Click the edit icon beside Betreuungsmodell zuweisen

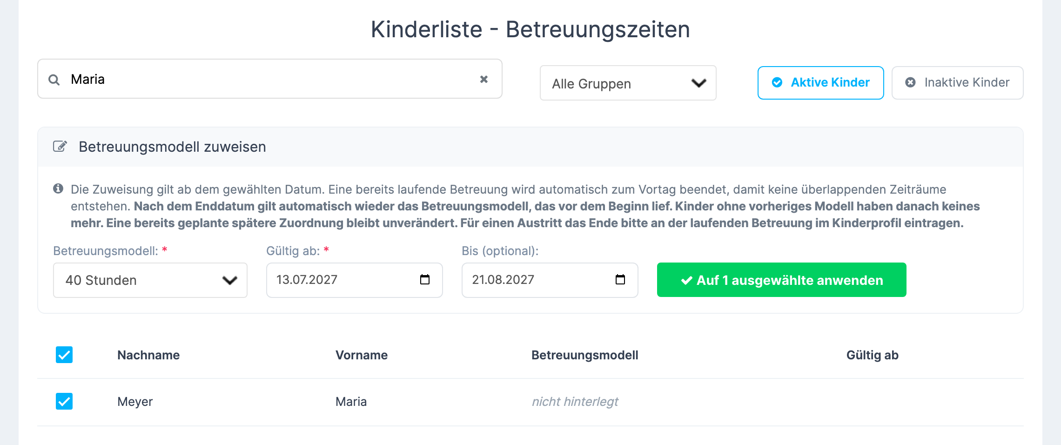[60, 146]
